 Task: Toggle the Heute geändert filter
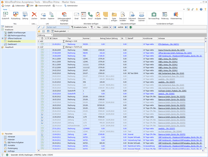coord(59,31)
